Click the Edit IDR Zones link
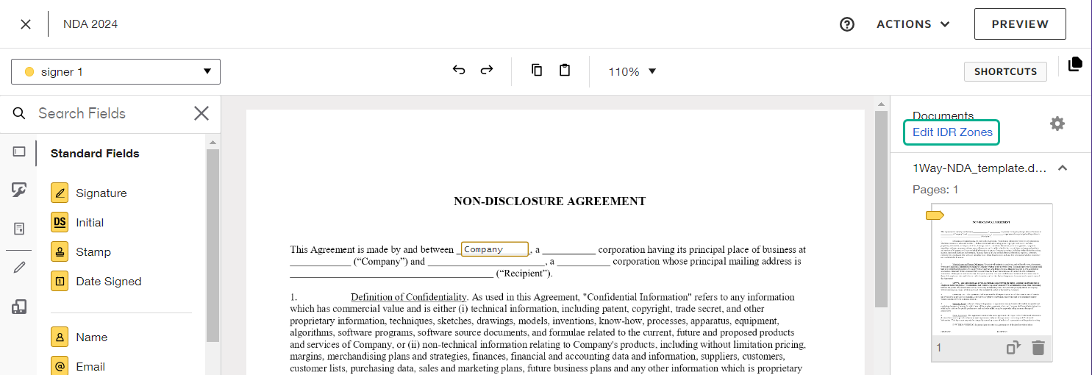Image resolution: width=1092 pixels, height=375 pixels. pos(952,132)
